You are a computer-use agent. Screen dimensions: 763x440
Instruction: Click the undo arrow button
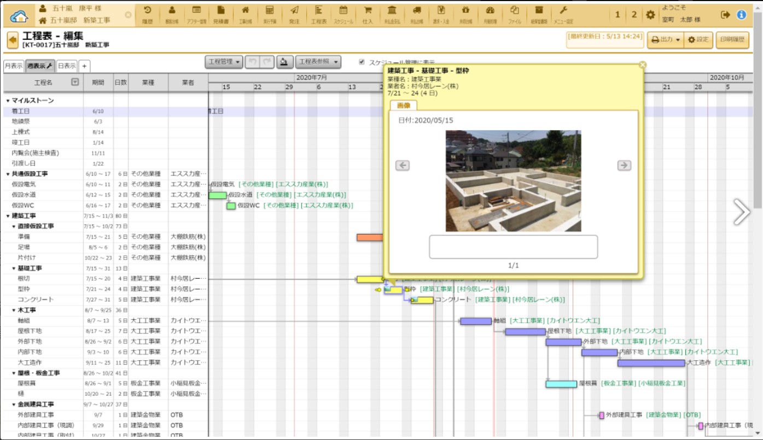[x=252, y=62]
